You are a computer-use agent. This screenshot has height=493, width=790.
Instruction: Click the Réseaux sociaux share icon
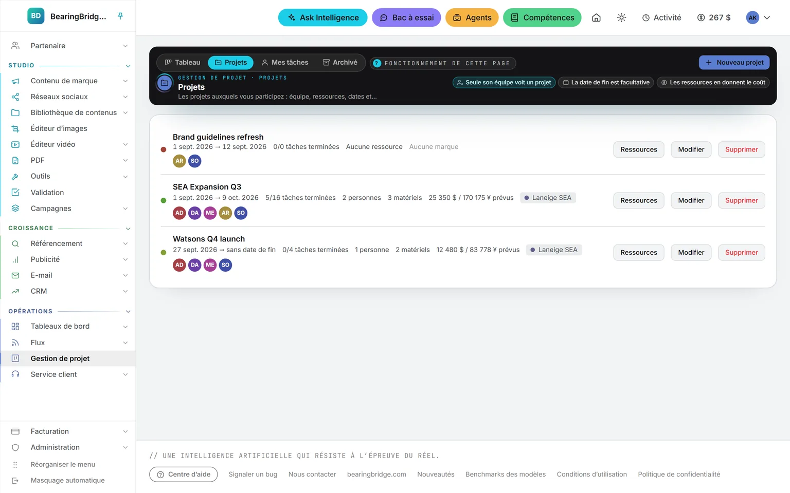point(15,97)
